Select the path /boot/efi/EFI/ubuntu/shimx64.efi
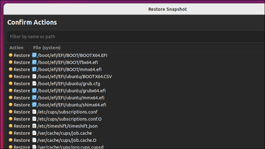 coord(72,105)
